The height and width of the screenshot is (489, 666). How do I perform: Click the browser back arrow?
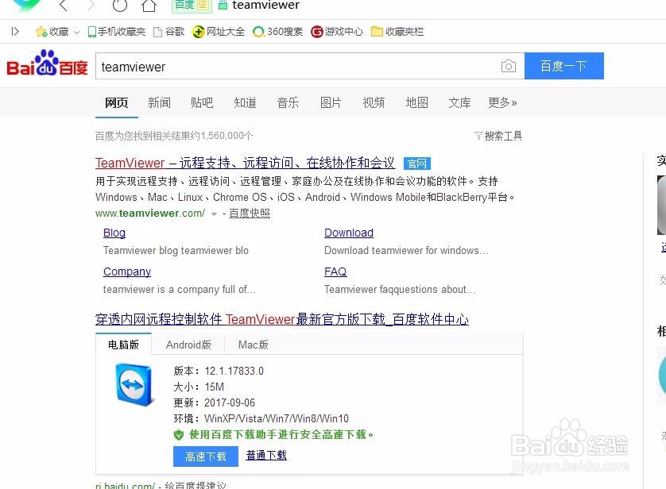tap(63, 6)
